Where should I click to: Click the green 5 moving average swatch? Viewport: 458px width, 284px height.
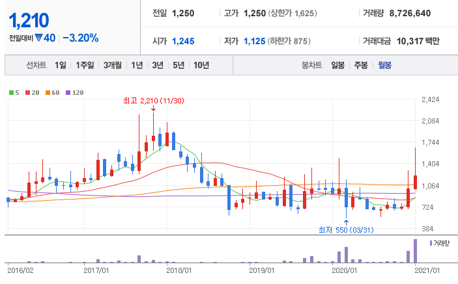(x=11, y=93)
